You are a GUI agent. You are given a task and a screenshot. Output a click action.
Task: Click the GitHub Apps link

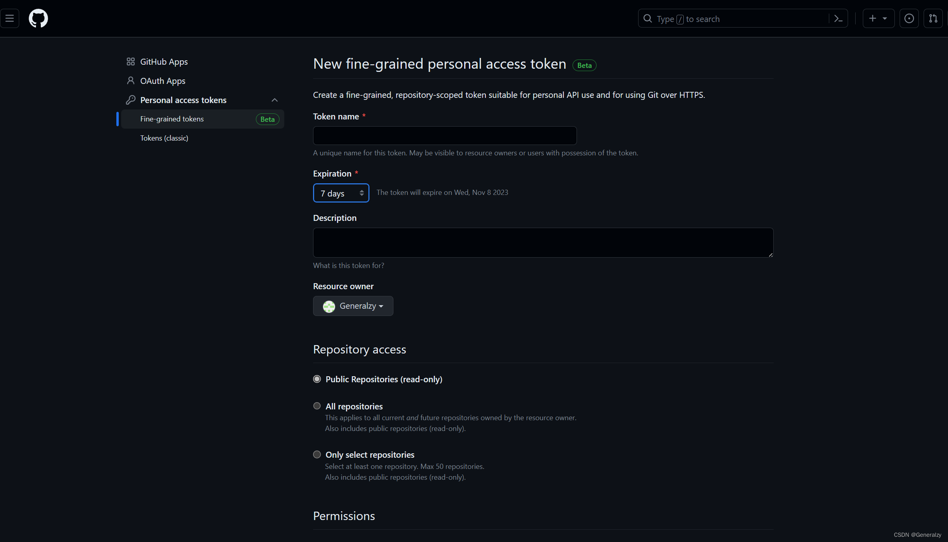coord(164,62)
